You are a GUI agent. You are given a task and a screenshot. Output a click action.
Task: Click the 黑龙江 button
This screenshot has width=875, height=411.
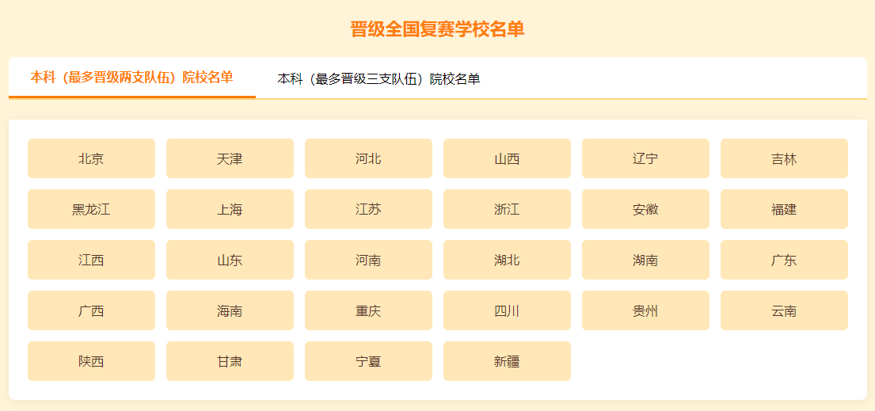tap(92, 209)
